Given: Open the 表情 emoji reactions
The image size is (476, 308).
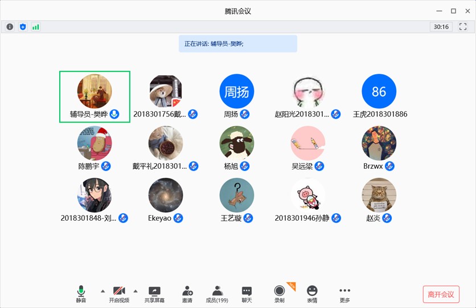Looking at the screenshot, I should coord(312,294).
